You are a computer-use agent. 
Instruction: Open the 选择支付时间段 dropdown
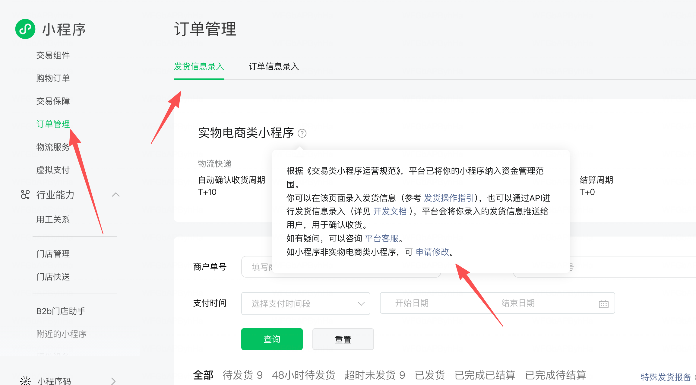(x=305, y=304)
